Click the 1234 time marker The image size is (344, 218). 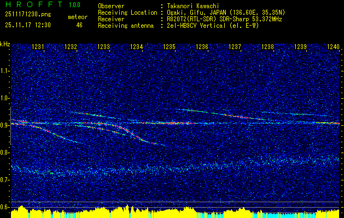(137, 47)
